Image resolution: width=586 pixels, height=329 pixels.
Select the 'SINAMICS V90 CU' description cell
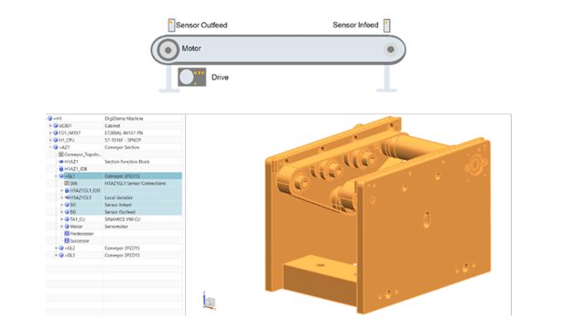122,219
